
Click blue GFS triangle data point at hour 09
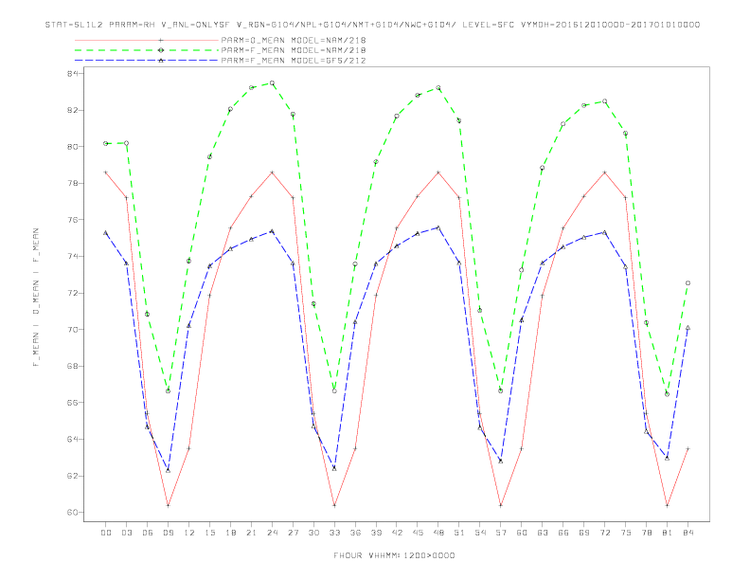point(168,470)
